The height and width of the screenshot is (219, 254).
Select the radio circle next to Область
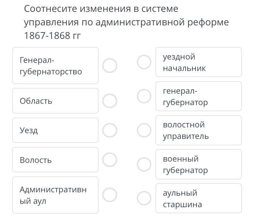(110, 100)
